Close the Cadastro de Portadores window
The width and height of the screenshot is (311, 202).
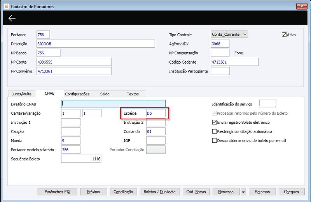[x=302, y=6]
